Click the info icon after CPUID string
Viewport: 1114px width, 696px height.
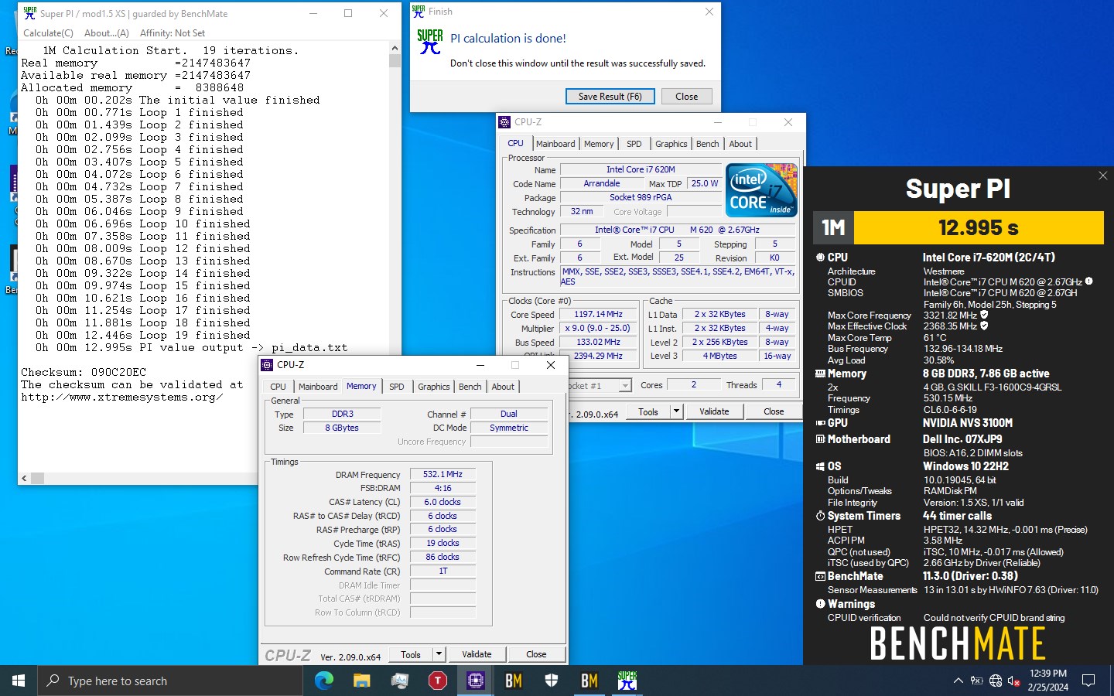coord(1088,281)
